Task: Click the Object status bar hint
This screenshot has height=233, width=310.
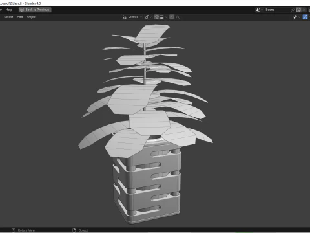Action: pyautogui.click(x=80, y=230)
